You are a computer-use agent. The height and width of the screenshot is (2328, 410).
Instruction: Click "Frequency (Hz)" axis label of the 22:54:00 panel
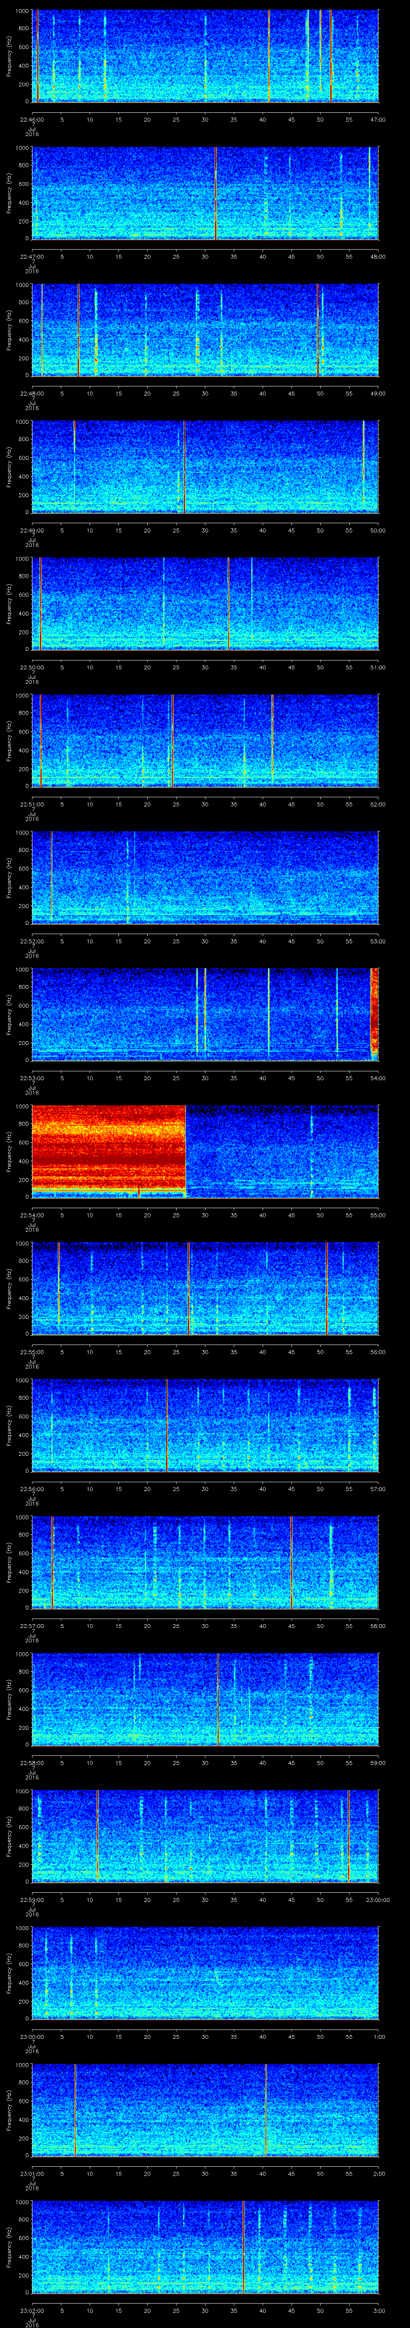[x=9, y=1151]
